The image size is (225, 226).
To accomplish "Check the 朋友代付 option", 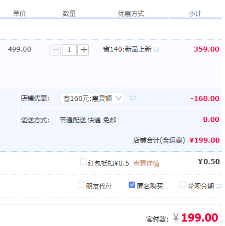I will point(81,185).
